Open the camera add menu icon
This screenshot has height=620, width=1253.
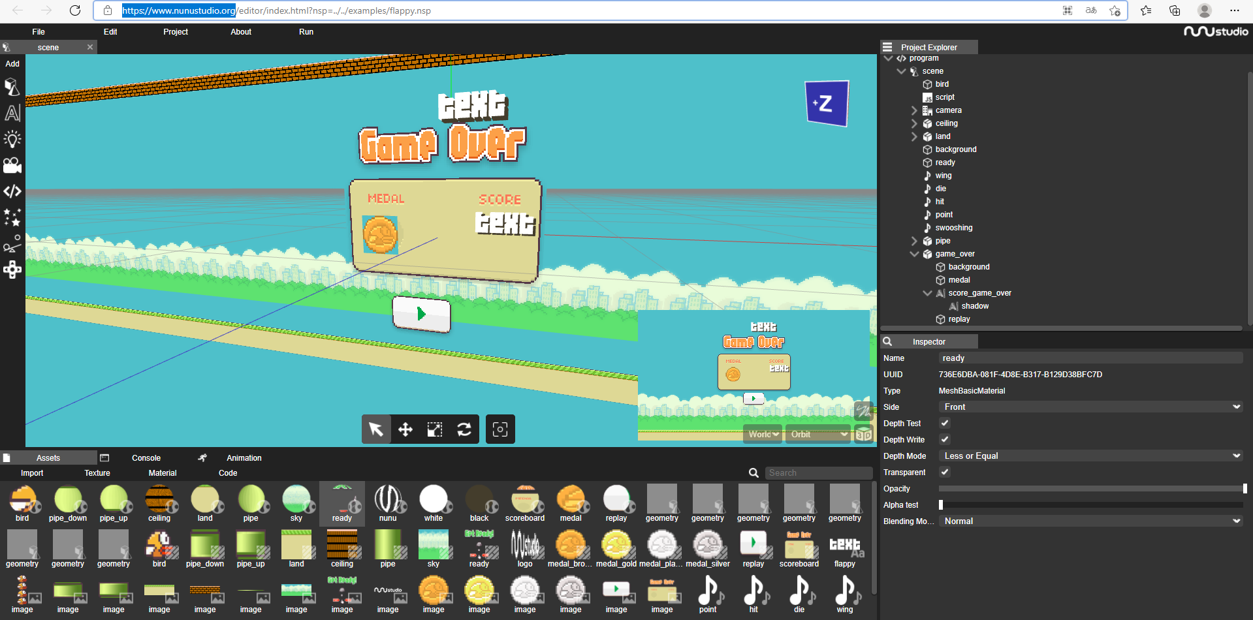(x=12, y=165)
